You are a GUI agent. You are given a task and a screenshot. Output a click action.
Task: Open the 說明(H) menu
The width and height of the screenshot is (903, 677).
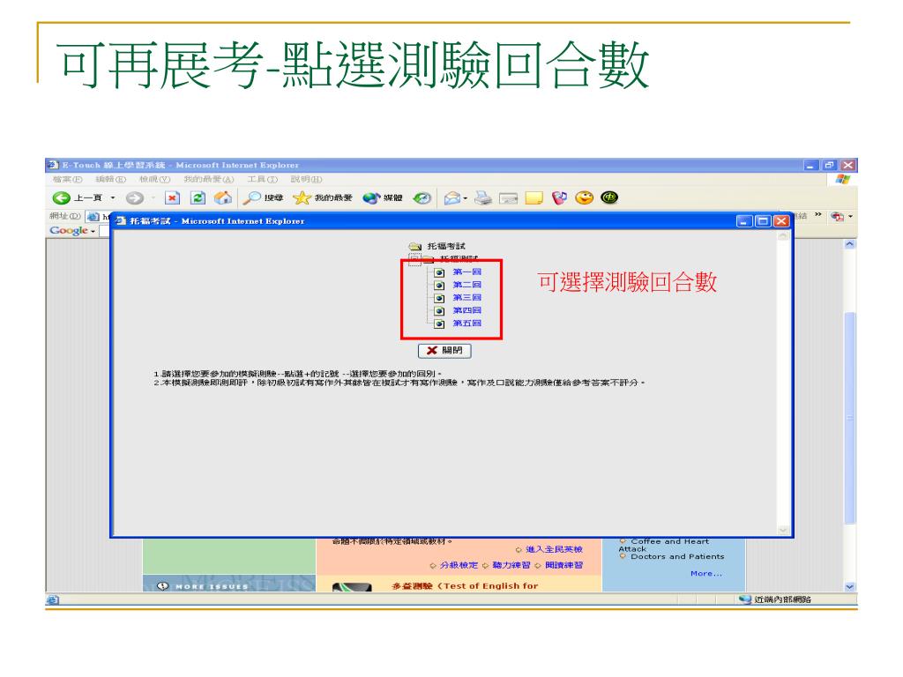click(306, 180)
